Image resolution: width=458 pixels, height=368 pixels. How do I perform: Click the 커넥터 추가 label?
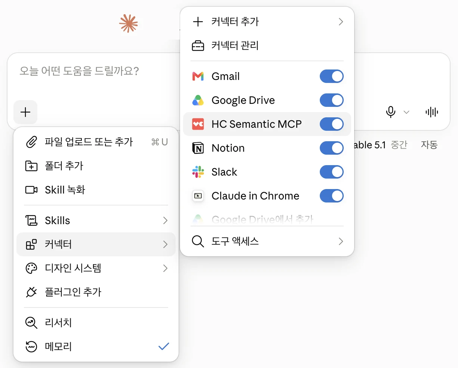235,22
